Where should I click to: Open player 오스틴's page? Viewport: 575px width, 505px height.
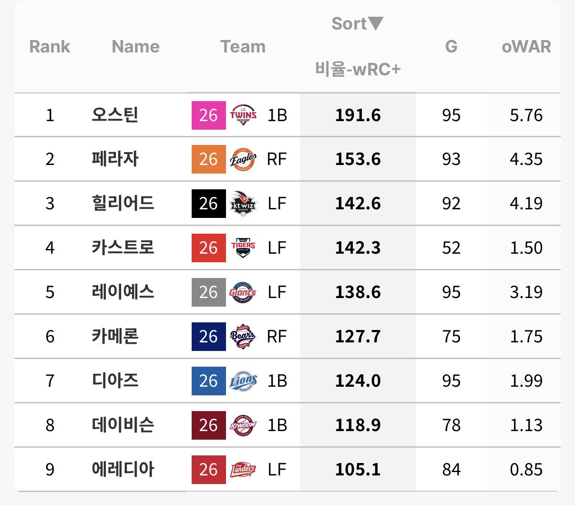115,114
